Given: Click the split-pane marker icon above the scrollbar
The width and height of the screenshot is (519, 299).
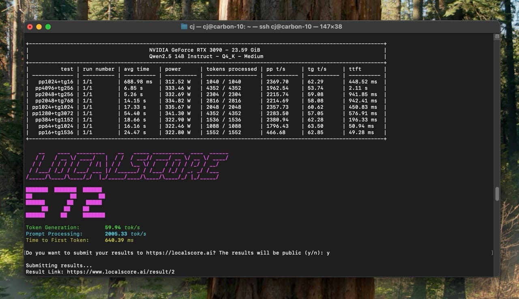Looking at the screenshot, I should click(496, 36).
